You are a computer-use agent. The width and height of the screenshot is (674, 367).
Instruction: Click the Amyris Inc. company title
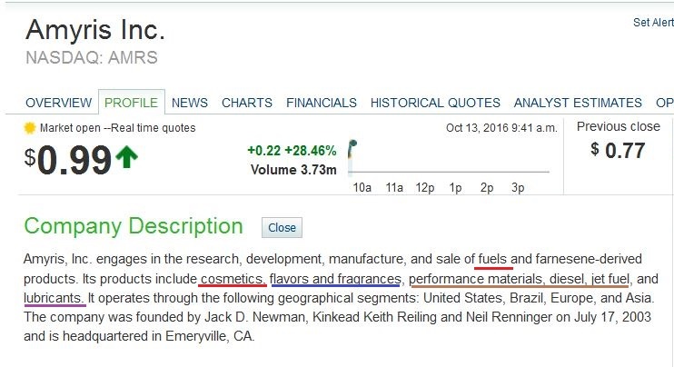pyautogui.click(x=95, y=30)
